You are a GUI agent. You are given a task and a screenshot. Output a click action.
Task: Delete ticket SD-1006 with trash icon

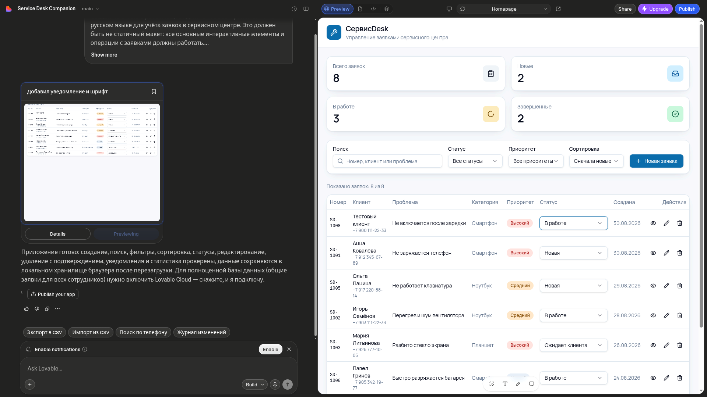[x=680, y=378]
